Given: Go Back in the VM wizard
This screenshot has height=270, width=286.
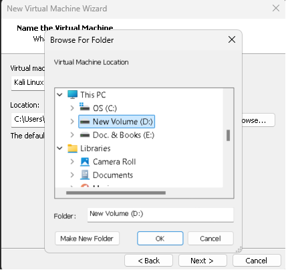Looking at the screenshot, I should (x=148, y=261).
